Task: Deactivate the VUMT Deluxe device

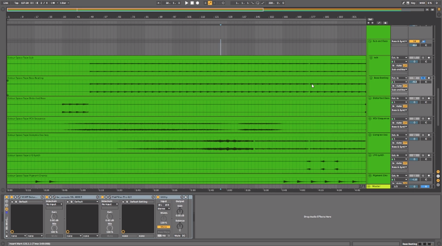Action: pyautogui.click(x=12, y=197)
